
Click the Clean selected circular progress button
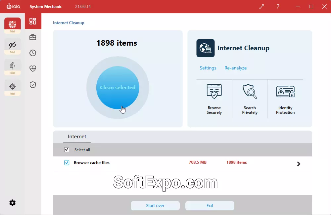click(x=117, y=87)
